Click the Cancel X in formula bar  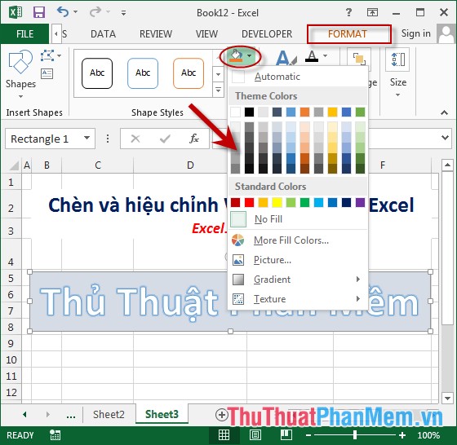[135, 139]
